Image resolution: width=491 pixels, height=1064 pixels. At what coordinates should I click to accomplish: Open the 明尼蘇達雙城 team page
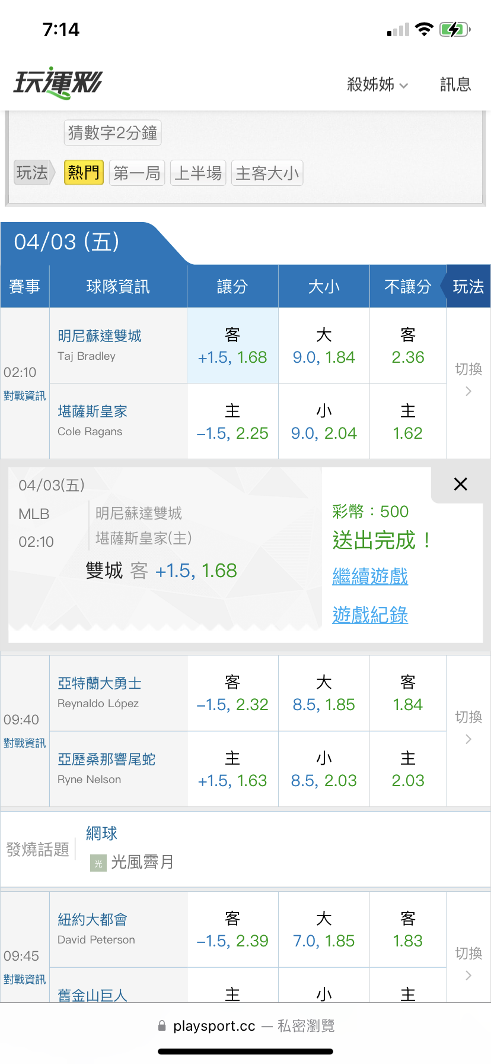point(100,336)
